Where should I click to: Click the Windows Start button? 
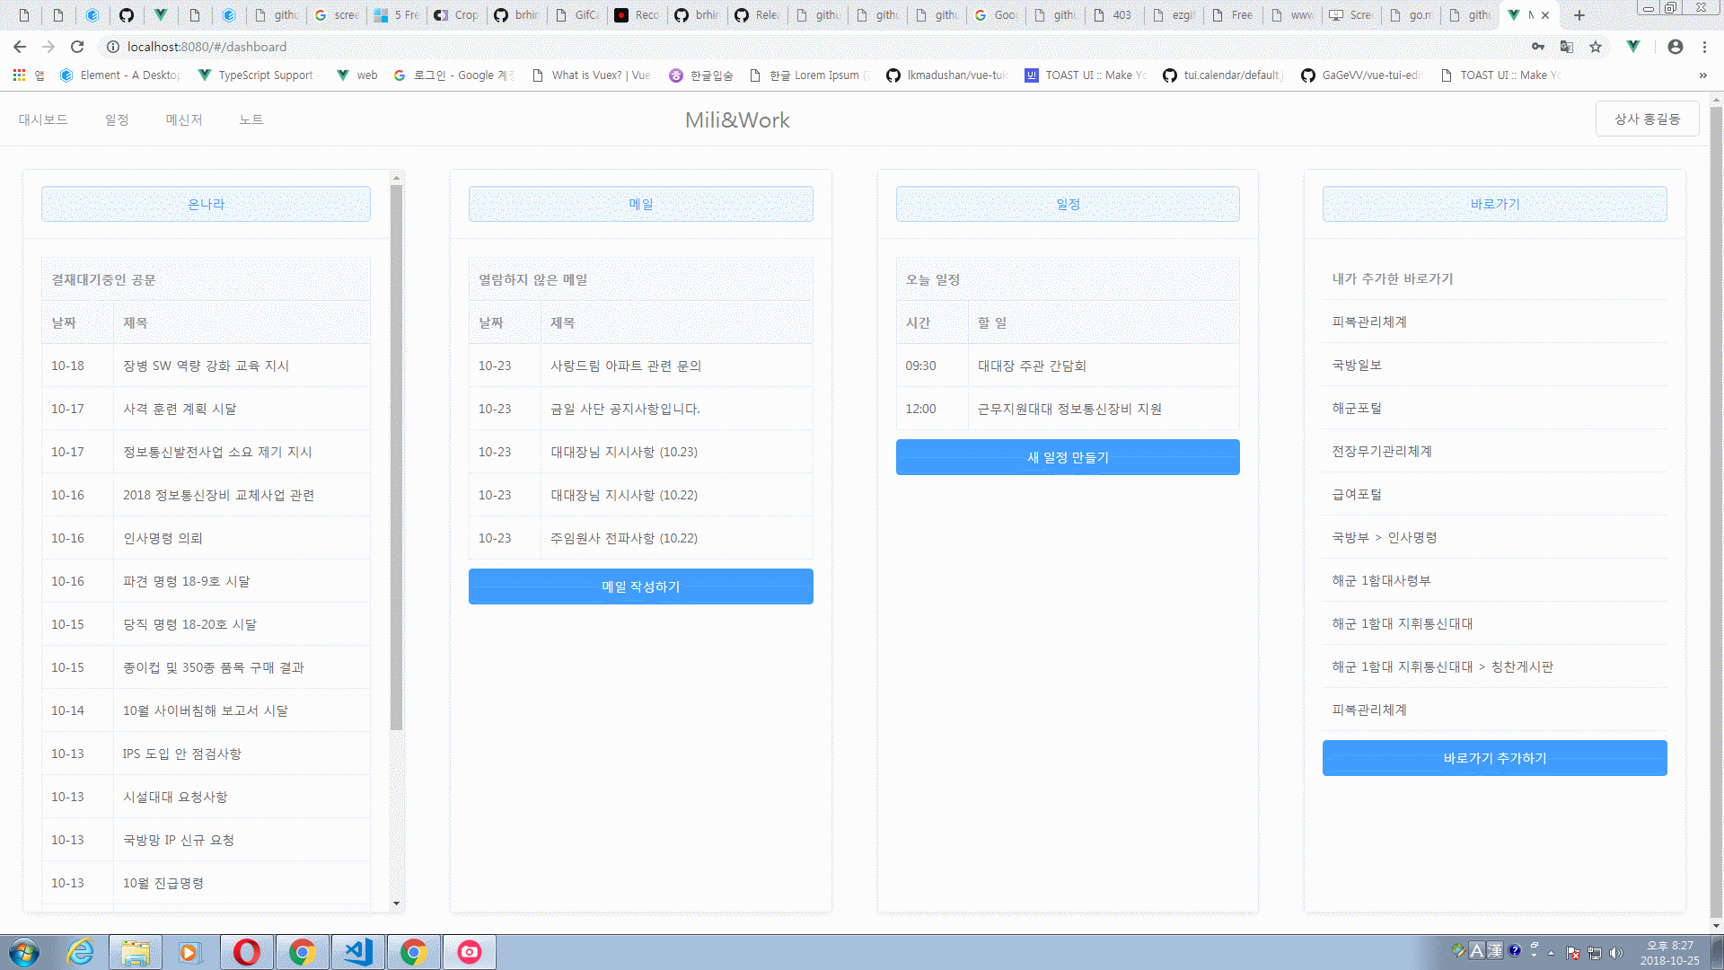point(24,952)
